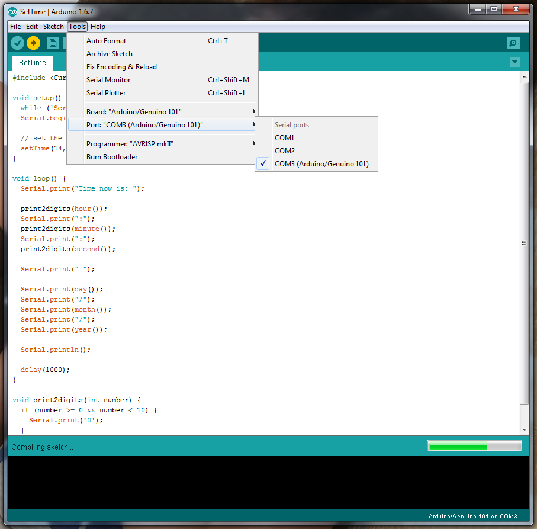Choose COM1 serial port
The height and width of the screenshot is (529, 537).
click(284, 138)
